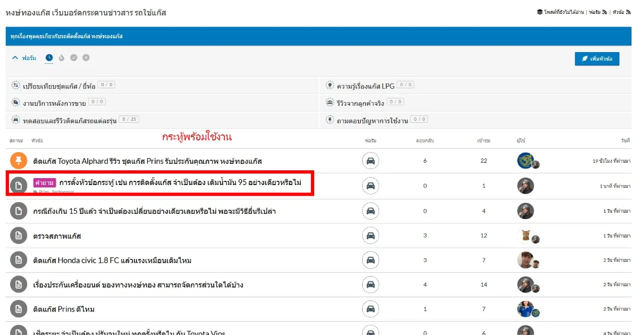Toggle the X-circle filter icon beside ฟอรัม
Image resolution: width=638 pixels, height=335 pixels.
click(x=86, y=58)
